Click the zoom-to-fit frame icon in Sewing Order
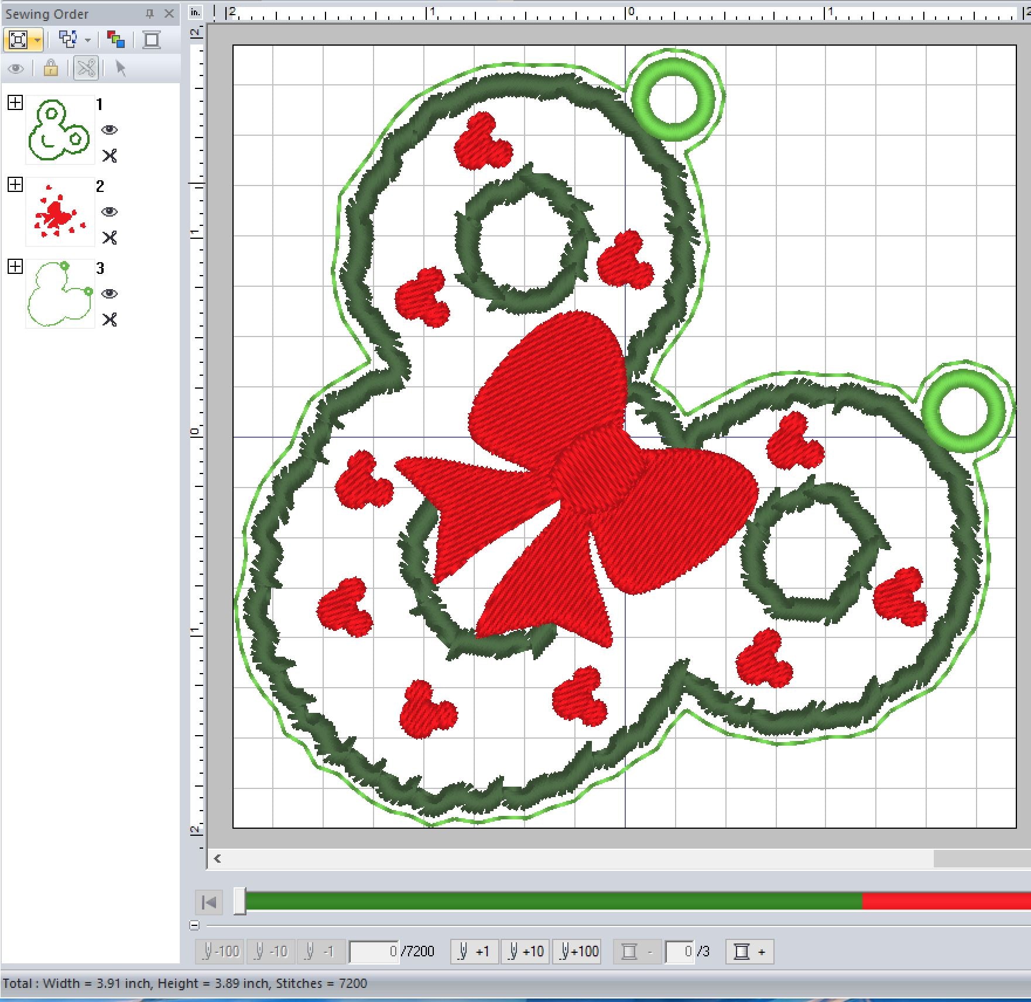Image resolution: width=1031 pixels, height=1002 pixels. (x=18, y=40)
